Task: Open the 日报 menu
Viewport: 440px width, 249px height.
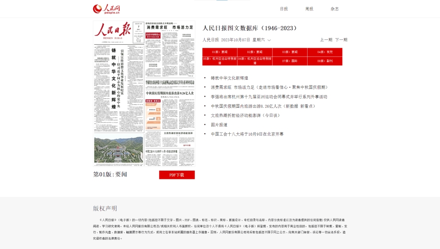Action: (284, 9)
